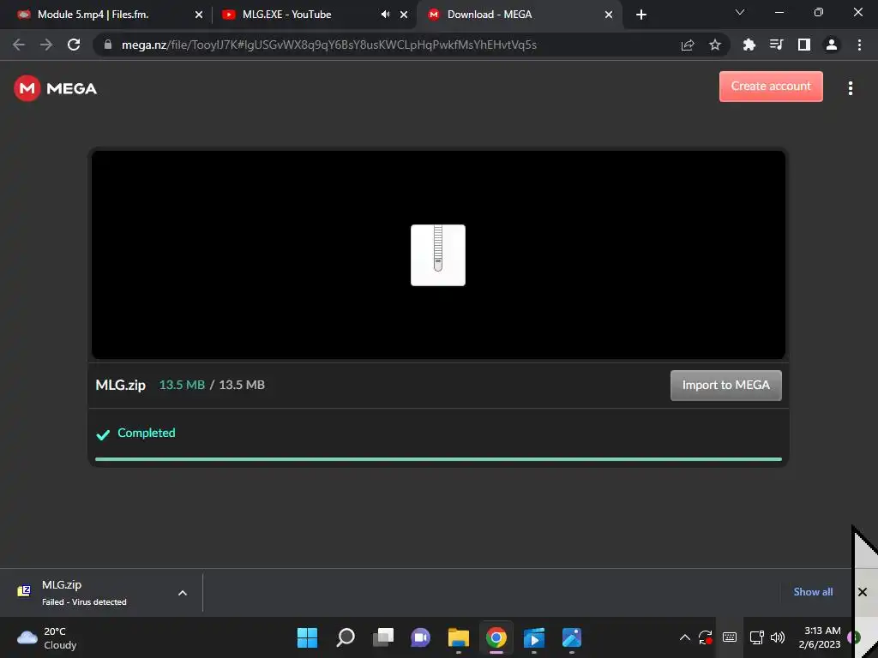
Task: Open Chat app on taskbar
Action: pyautogui.click(x=420, y=637)
